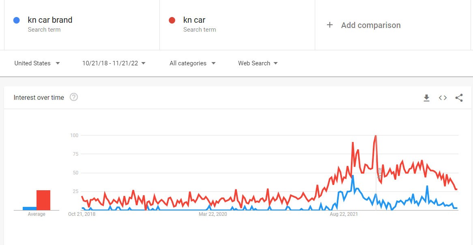The width and height of the screenshot is (473, 245).
Task: Click the Note marker on the chart
Action: [x=380, y=174]
